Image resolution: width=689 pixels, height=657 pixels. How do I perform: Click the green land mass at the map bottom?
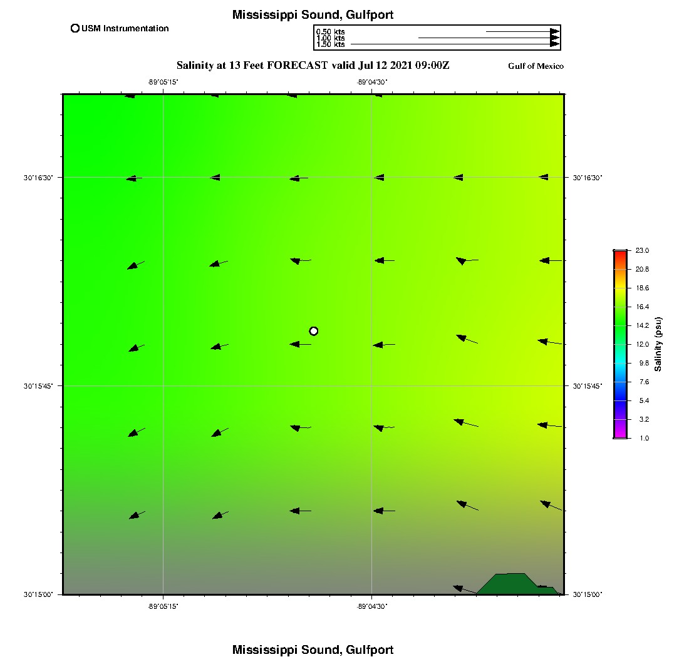510,583
